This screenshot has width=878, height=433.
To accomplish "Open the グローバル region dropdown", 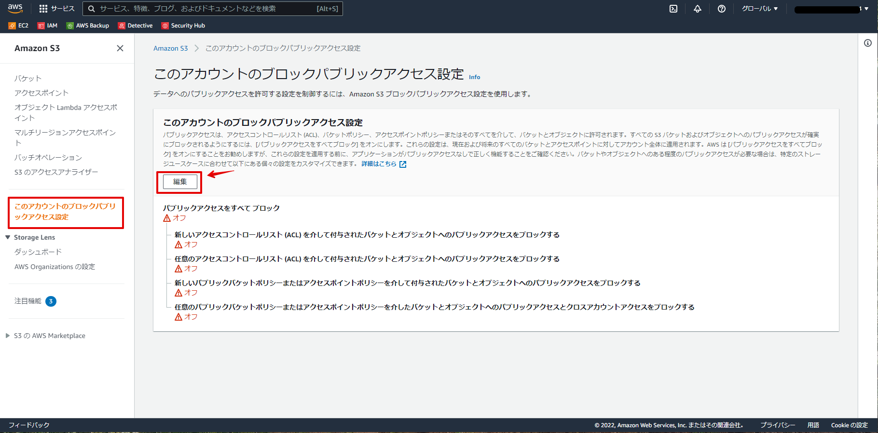I will click(x=760, y=9).
